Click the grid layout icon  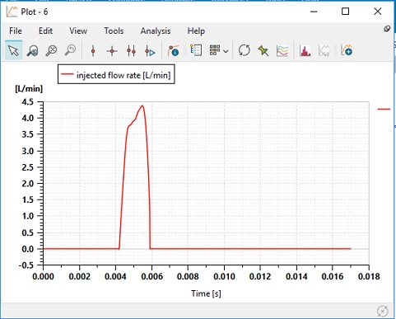(x=215, y=50)
